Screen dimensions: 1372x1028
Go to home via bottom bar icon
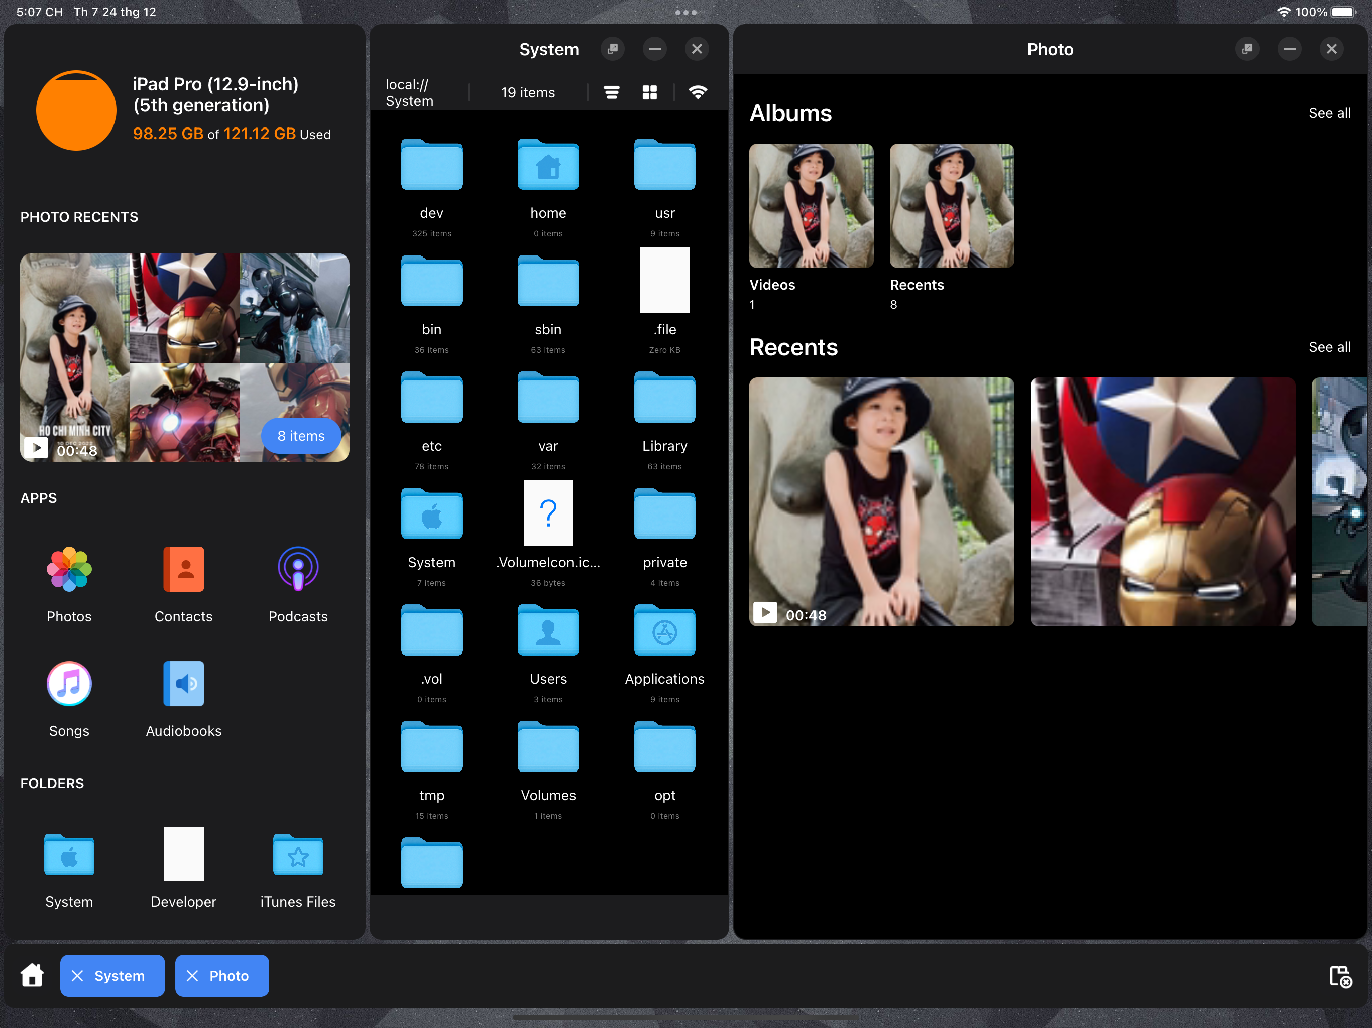[32, 975]
